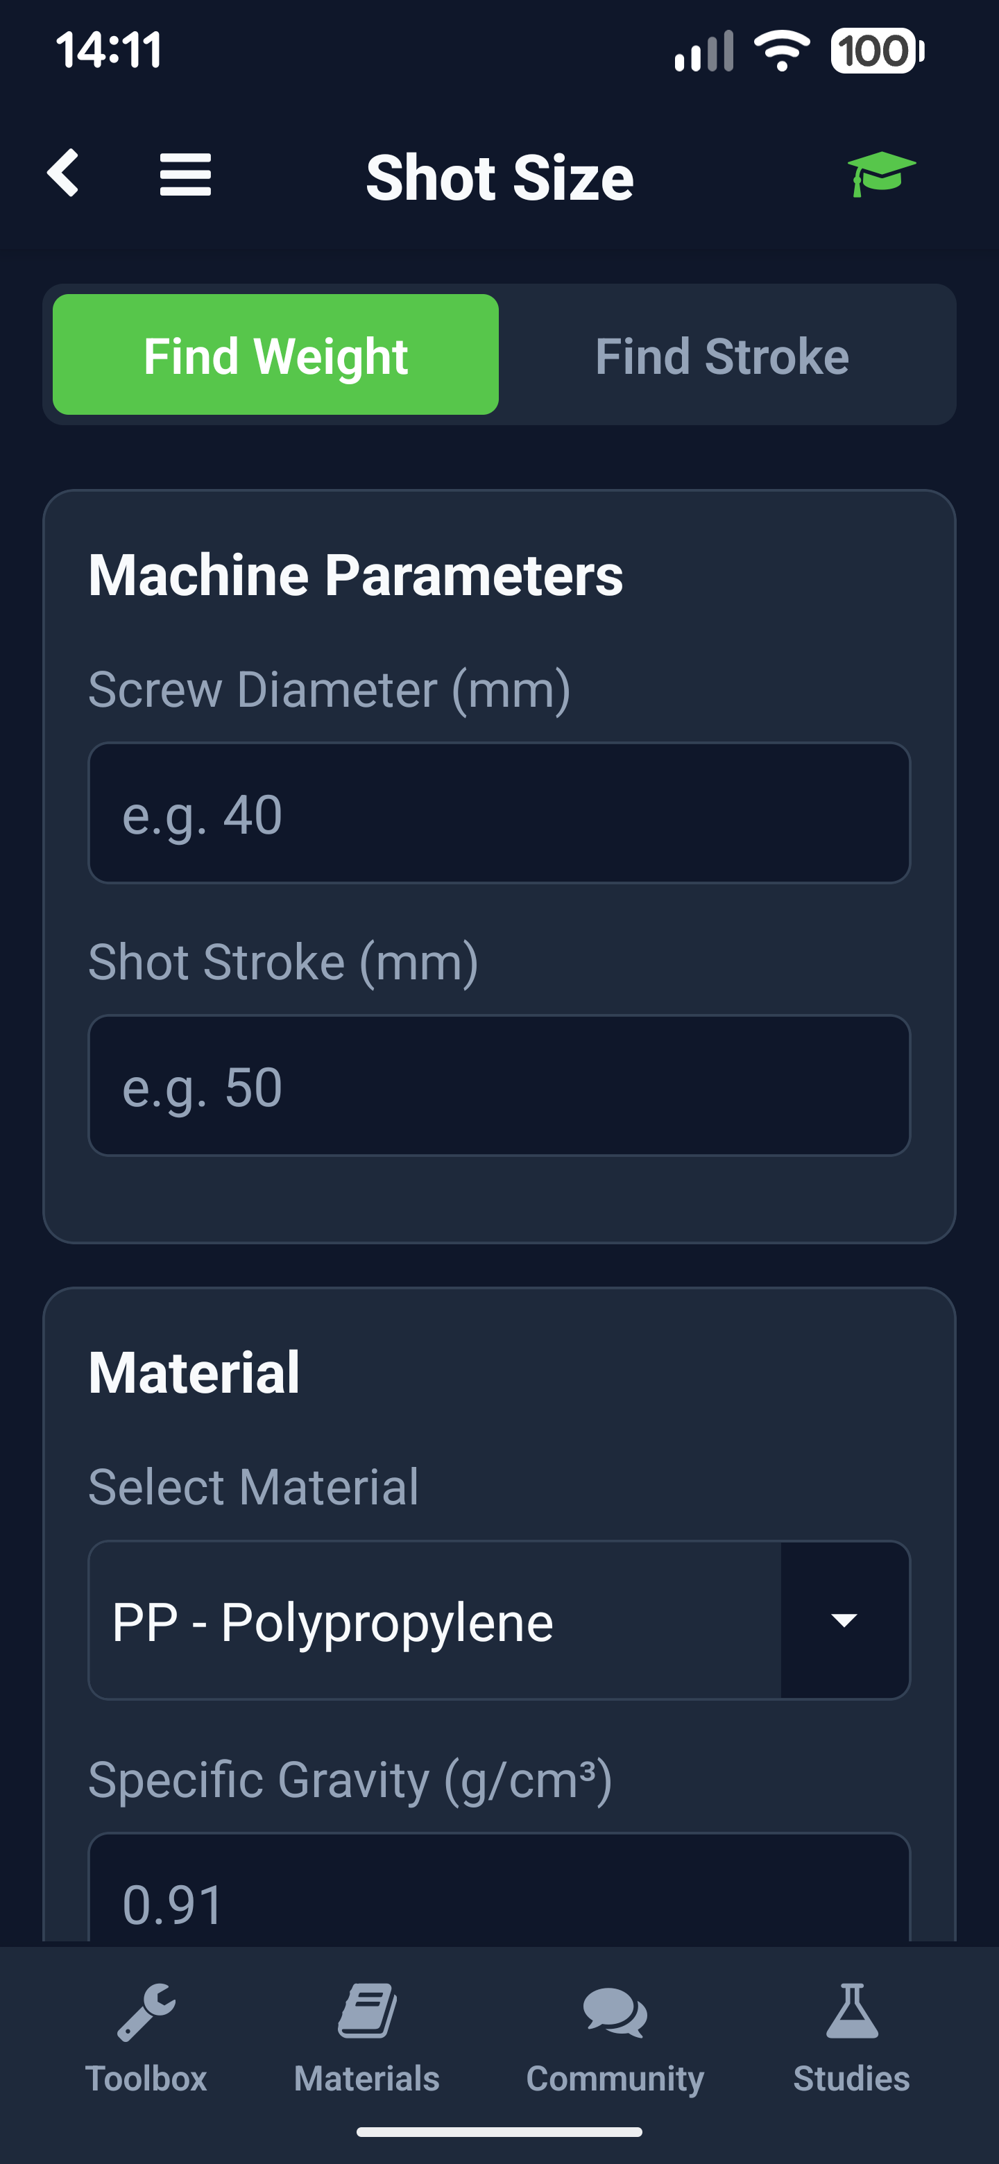The height and width of the screenshot is (2164, 999).
Task: Switch to Find Weight mode
Action: coord(275,354)
